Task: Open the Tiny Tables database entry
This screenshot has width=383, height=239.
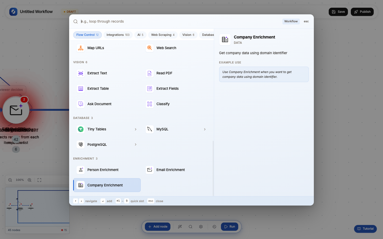Action: coord(107,129)
